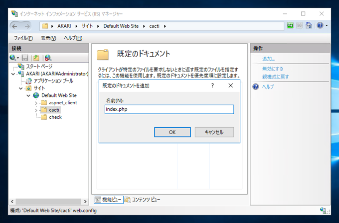Click the IIS Manager title bar icon

tap(14, 13)
